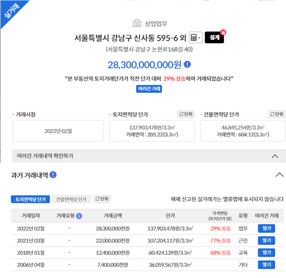Click the 교육 type cell
The height and width of the screenshot is (278, 286).
243,253
